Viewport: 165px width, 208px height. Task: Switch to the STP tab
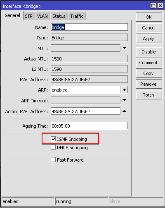(x=28, y=16)
